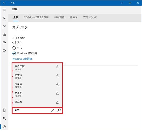142x131 pixels.
Task: Click the magnifier search icon
Action: (x=59, y=110)
